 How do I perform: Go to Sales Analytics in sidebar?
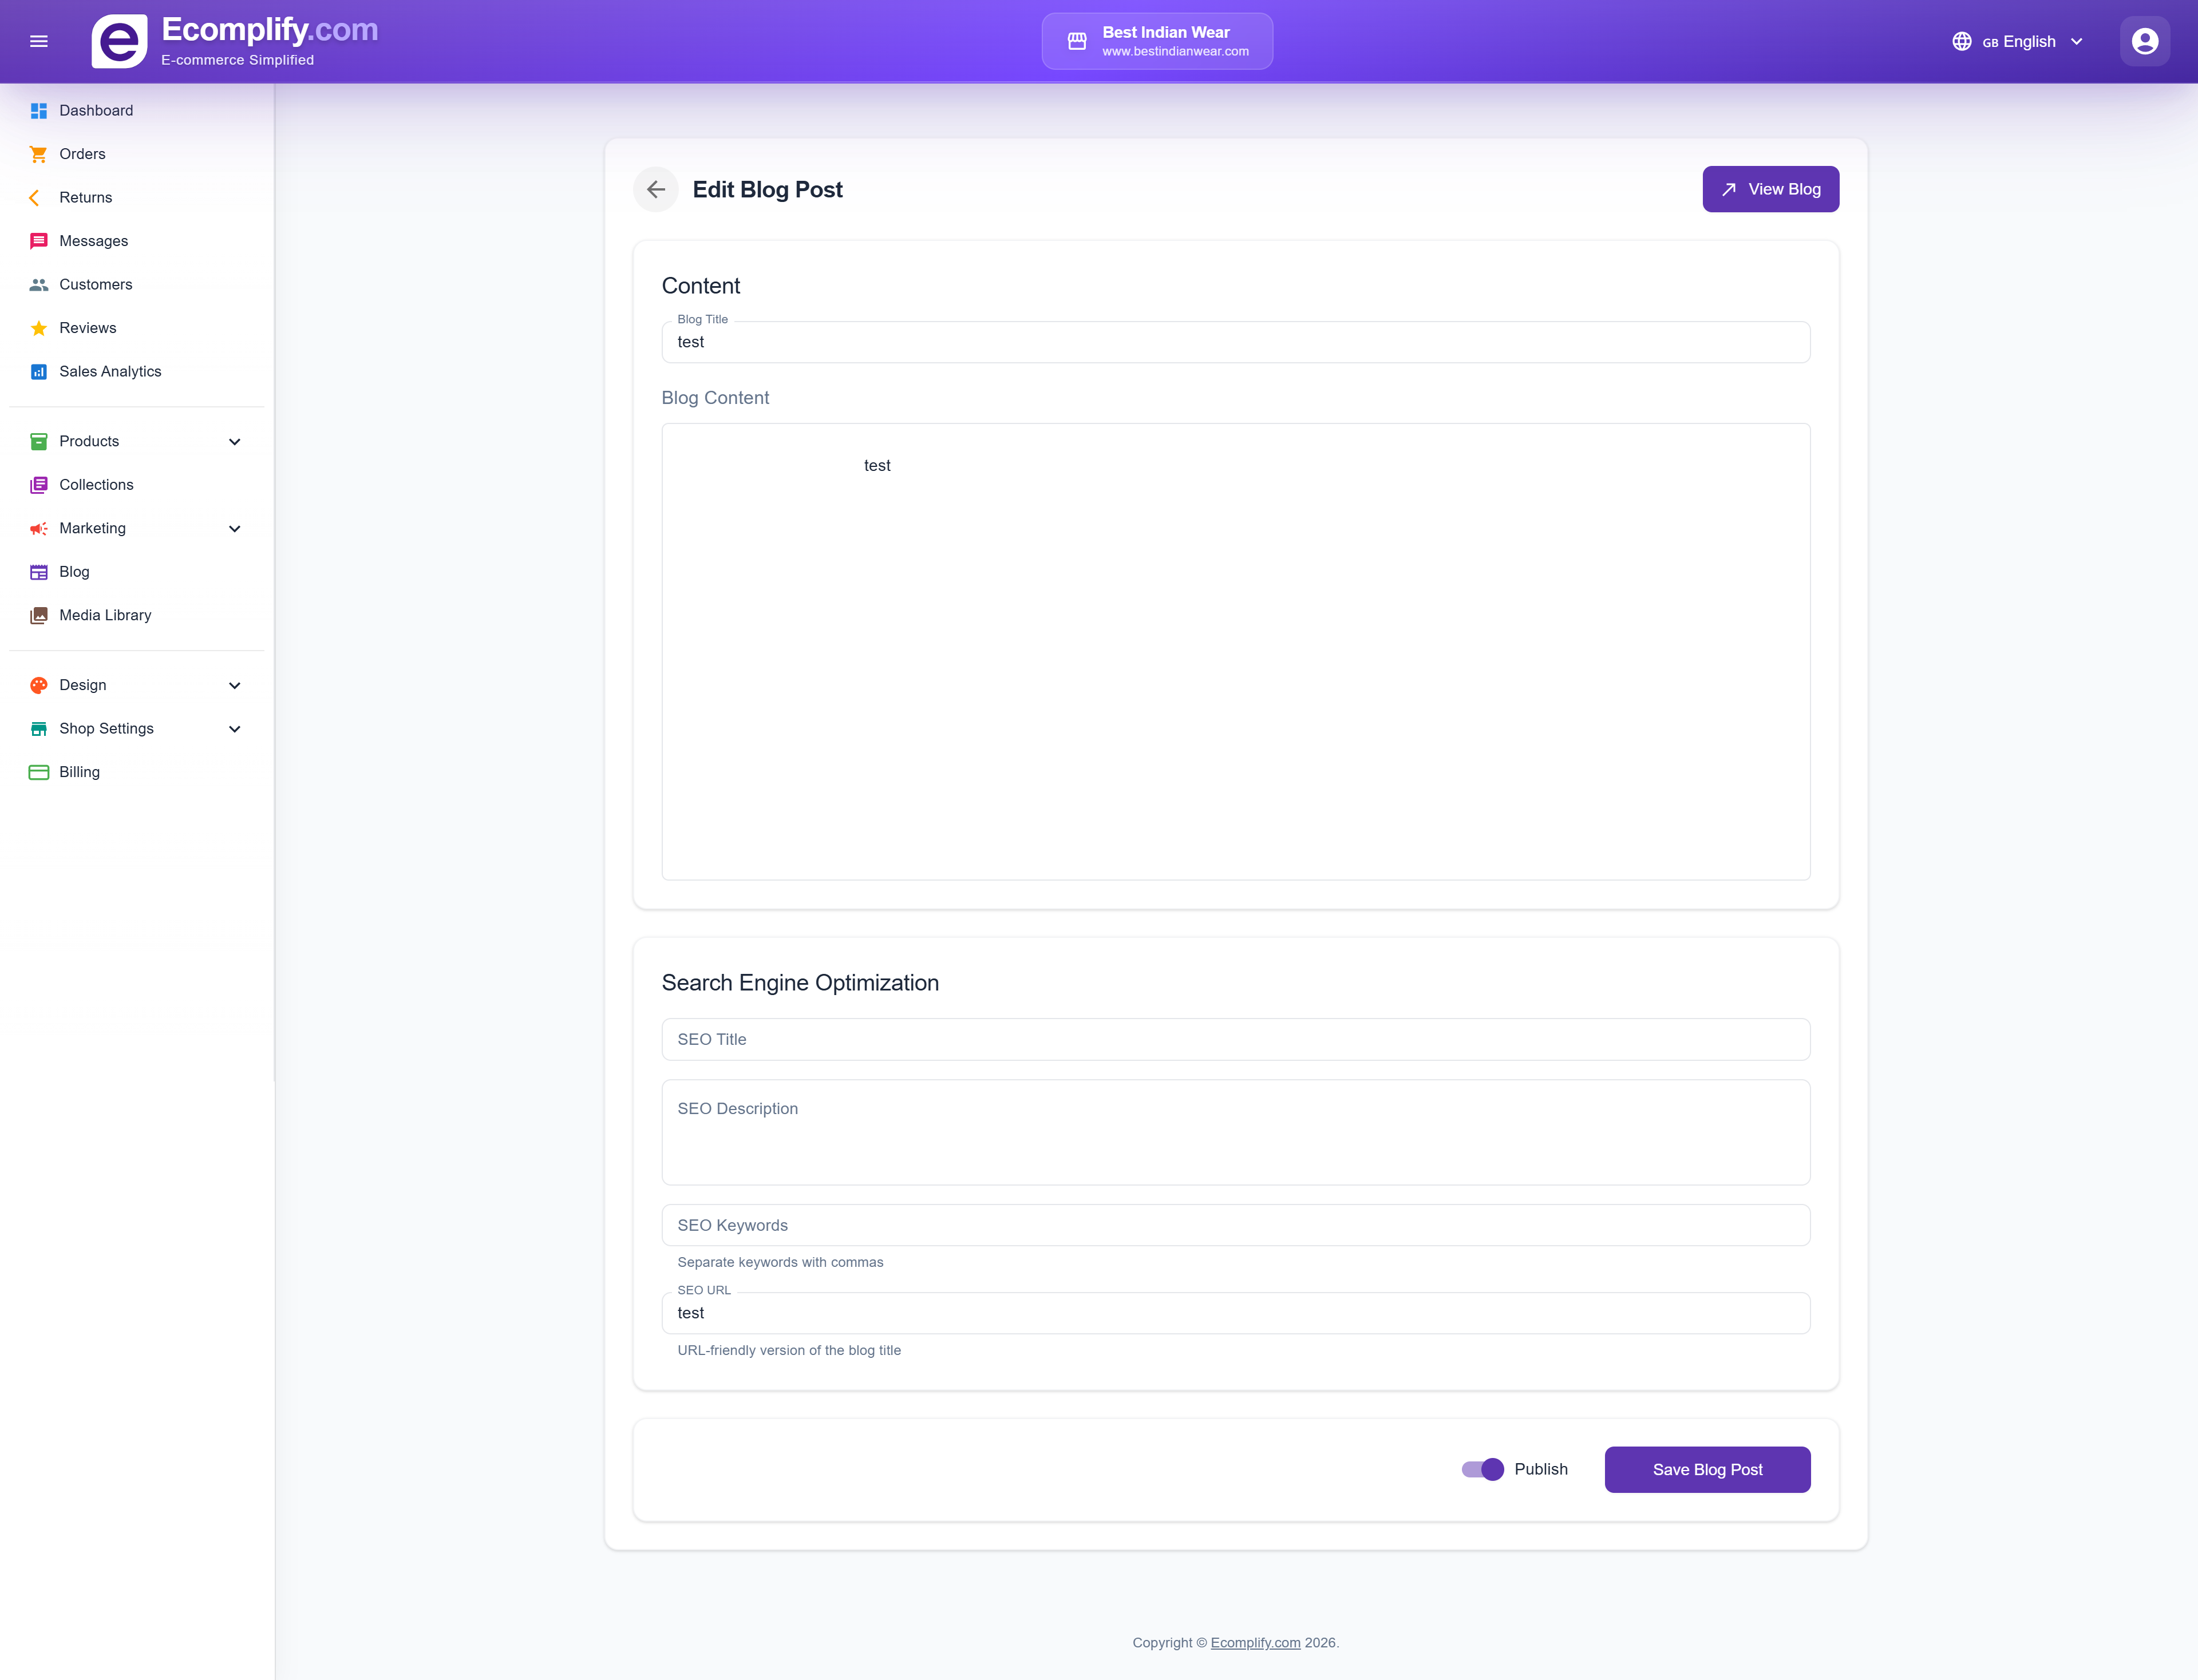pos(110,371)
